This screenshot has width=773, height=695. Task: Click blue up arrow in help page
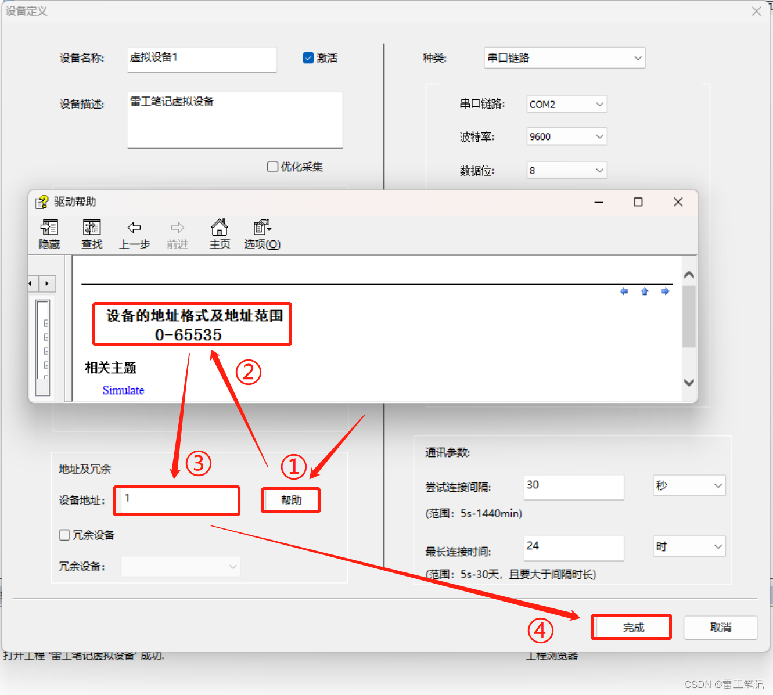pyautogui.click(x=645, y=291)
